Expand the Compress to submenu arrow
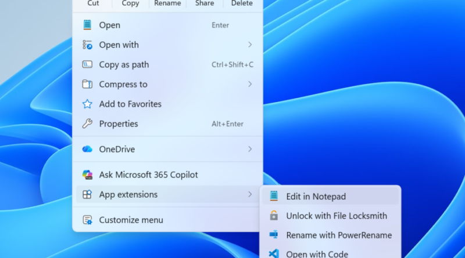The image size is (465, 258). (x=250, y=84)
